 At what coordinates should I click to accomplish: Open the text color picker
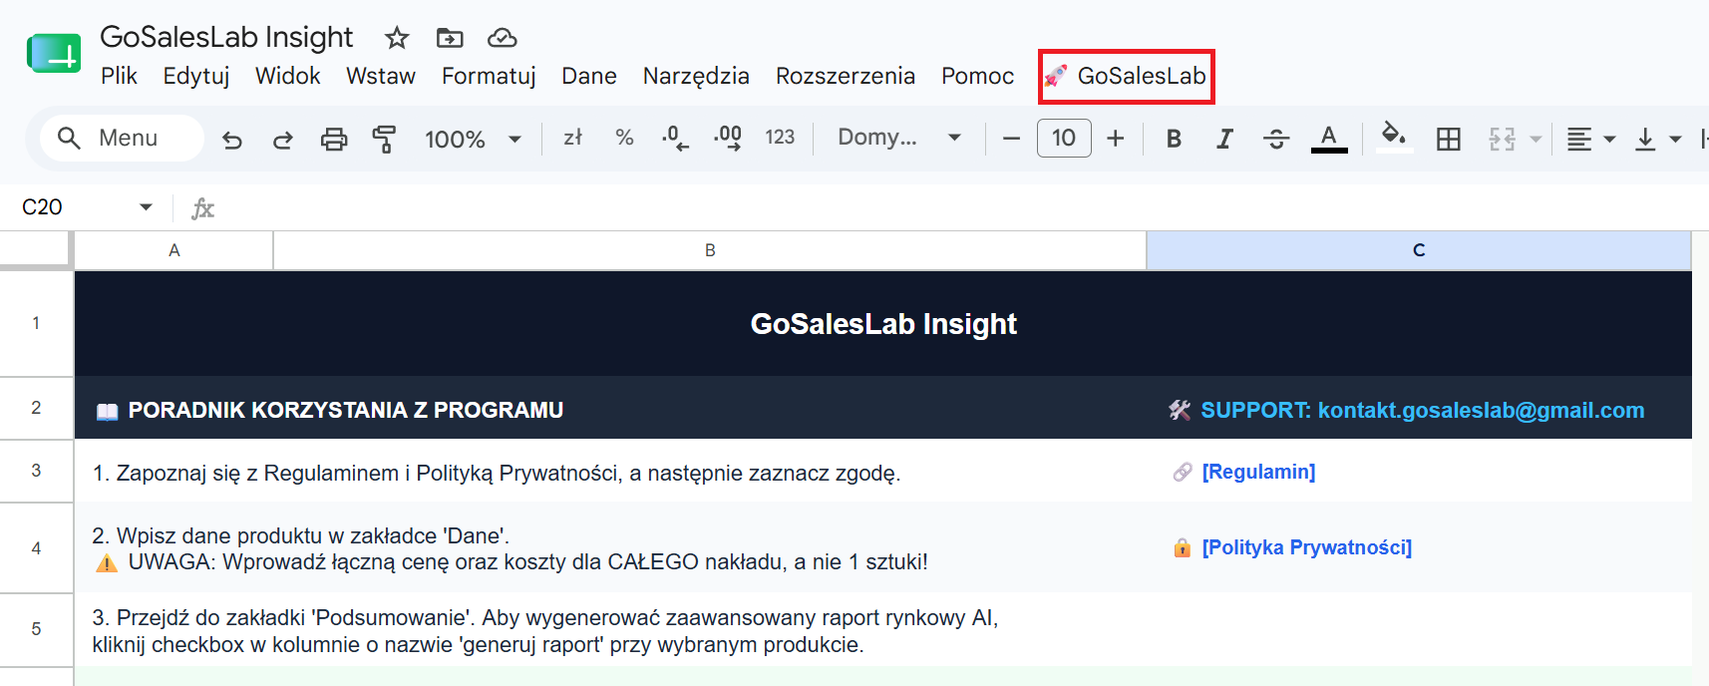coord(1329,139)
